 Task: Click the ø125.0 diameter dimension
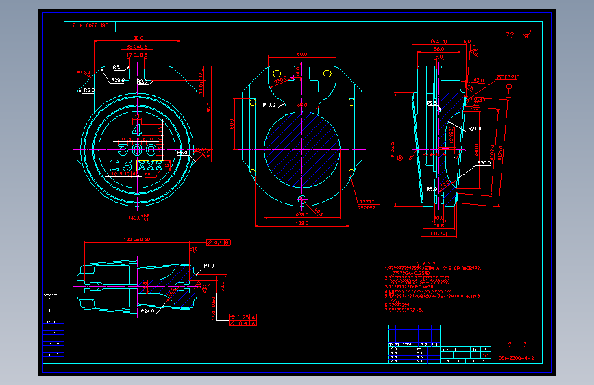[x=500, y=153]
